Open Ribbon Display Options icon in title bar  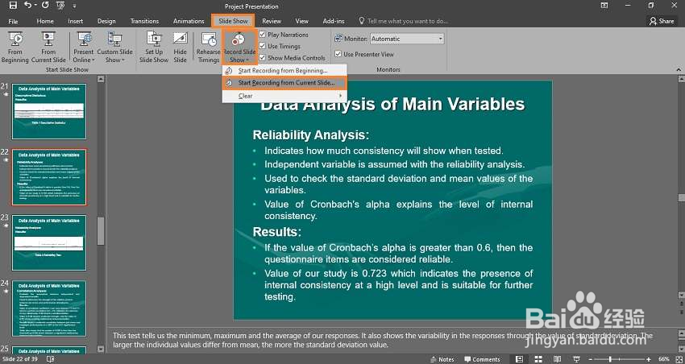point(604,6)
